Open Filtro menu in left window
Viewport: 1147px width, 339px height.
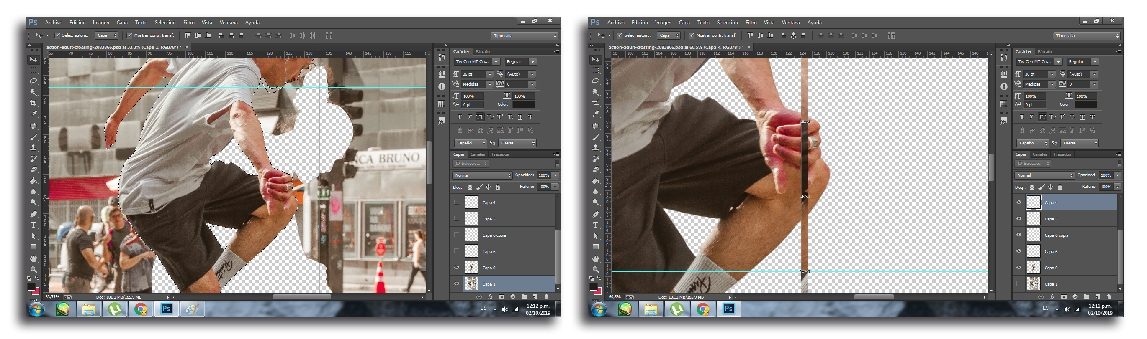coord(189,22)
